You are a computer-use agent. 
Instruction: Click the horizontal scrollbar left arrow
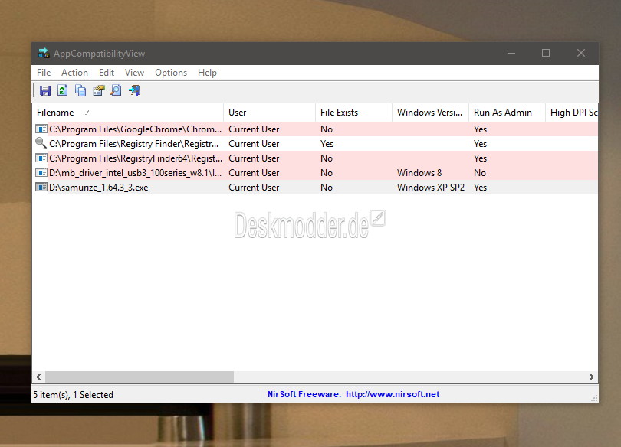tap(38, 377)
